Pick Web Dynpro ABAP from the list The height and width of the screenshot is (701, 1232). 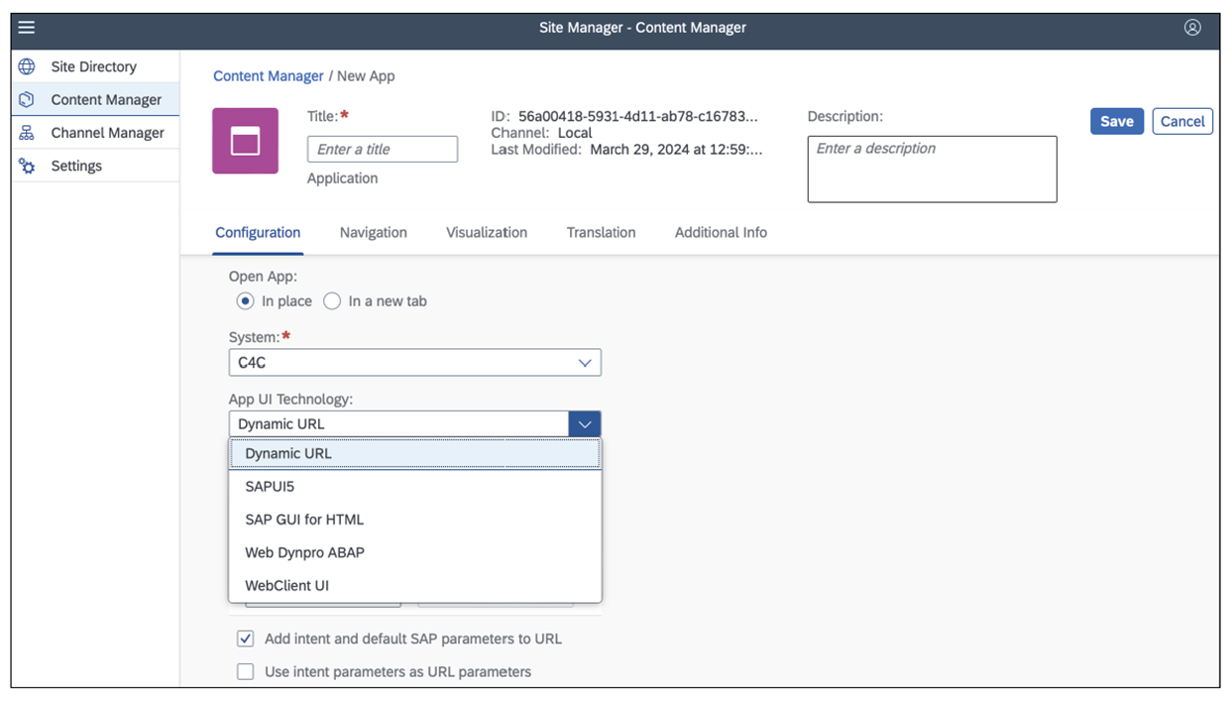pos(304,552)
